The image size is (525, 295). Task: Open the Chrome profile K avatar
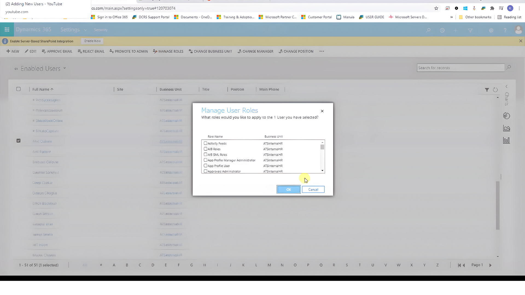tap(510, 8)
